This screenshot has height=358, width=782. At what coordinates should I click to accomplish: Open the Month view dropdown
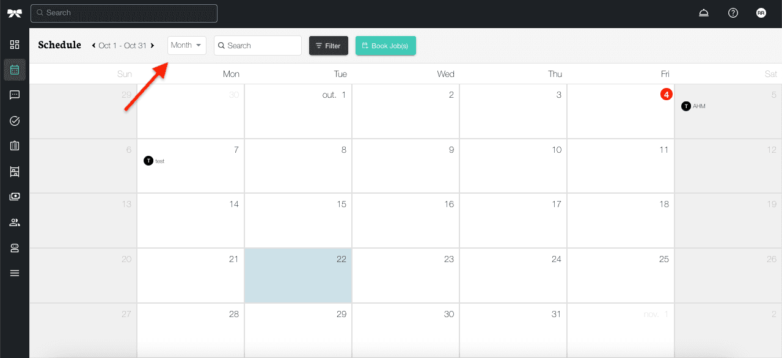point(186,45)
